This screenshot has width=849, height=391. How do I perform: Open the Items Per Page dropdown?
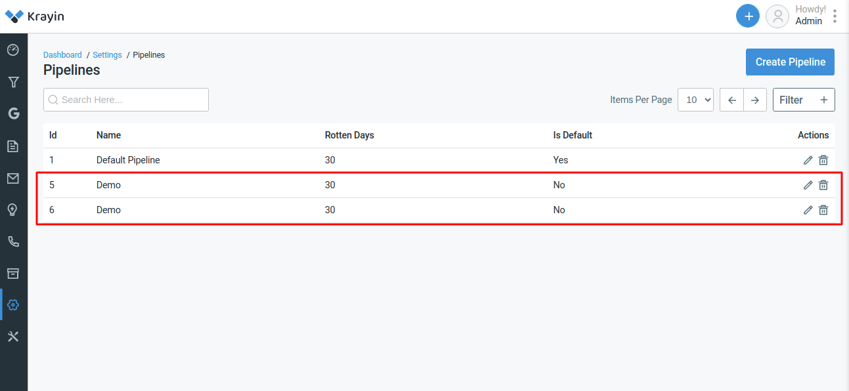pos(695,99)
